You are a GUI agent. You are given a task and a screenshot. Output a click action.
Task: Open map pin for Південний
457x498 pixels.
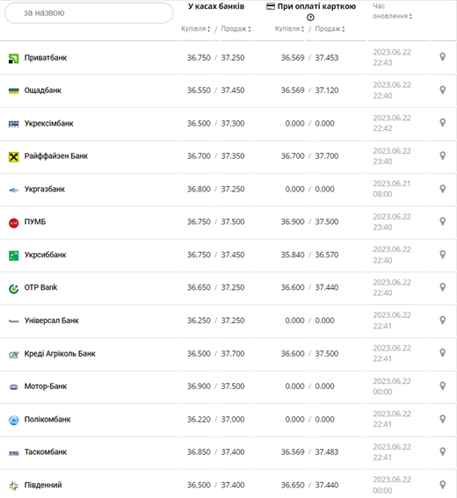tap(442, 485)
